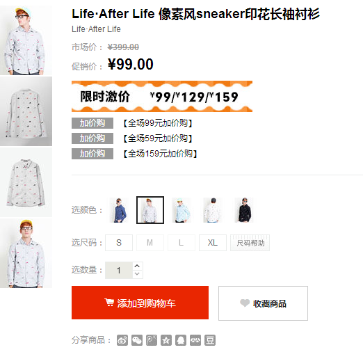Select size M option
Viewport: 363px width, 359px height.
(x=150, y=243)
